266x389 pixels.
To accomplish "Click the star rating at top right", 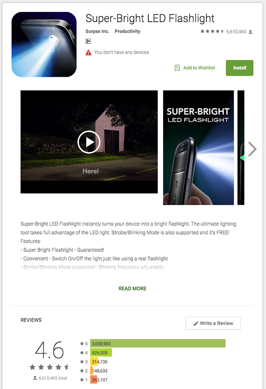I will pos(212,31).
